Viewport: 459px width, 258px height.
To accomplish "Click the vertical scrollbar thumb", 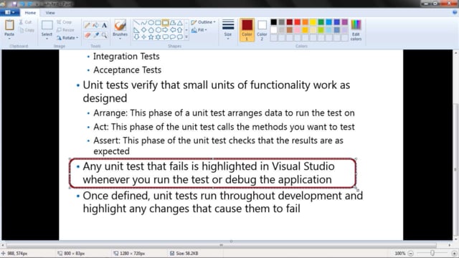I will (x=455, y=170).
